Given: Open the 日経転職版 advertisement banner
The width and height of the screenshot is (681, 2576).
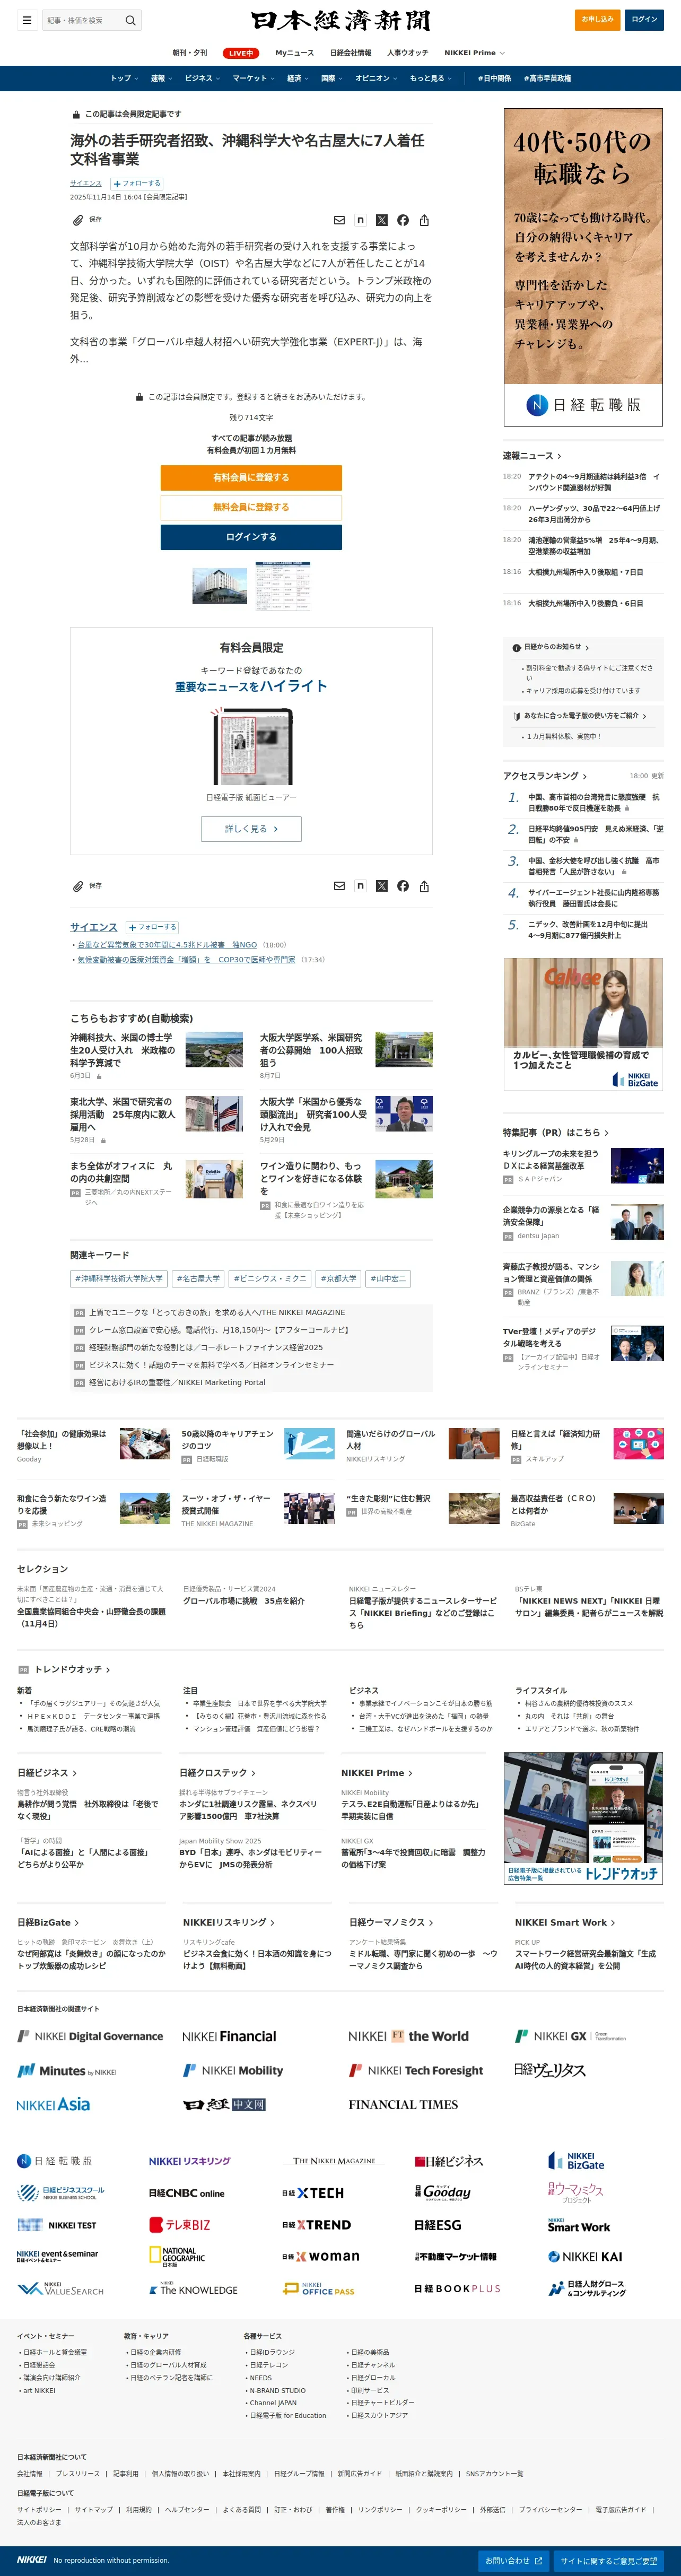Looking at the screenshot, I should tap(583, 267).
